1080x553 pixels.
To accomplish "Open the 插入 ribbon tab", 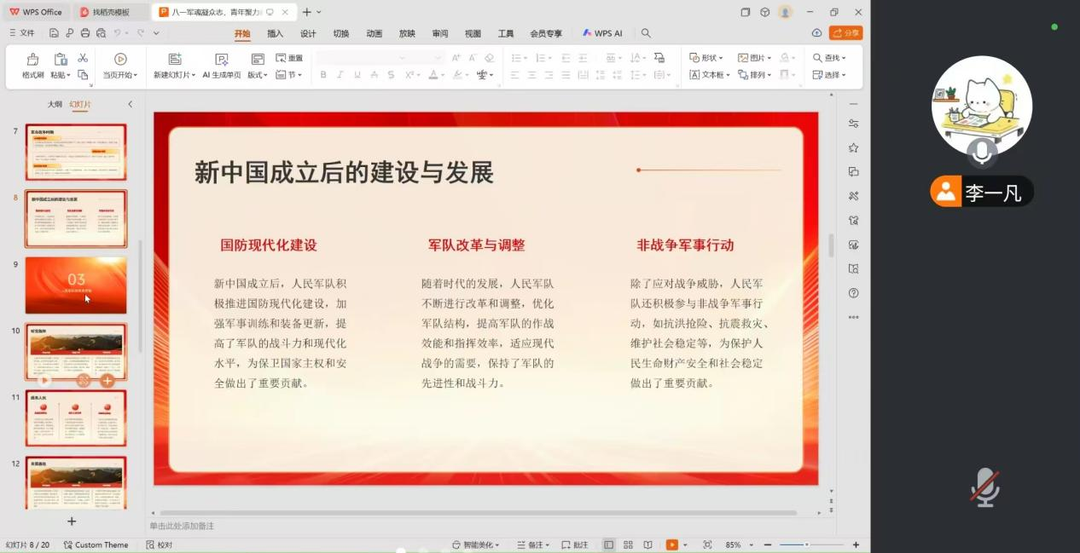I will pos(275,34).
